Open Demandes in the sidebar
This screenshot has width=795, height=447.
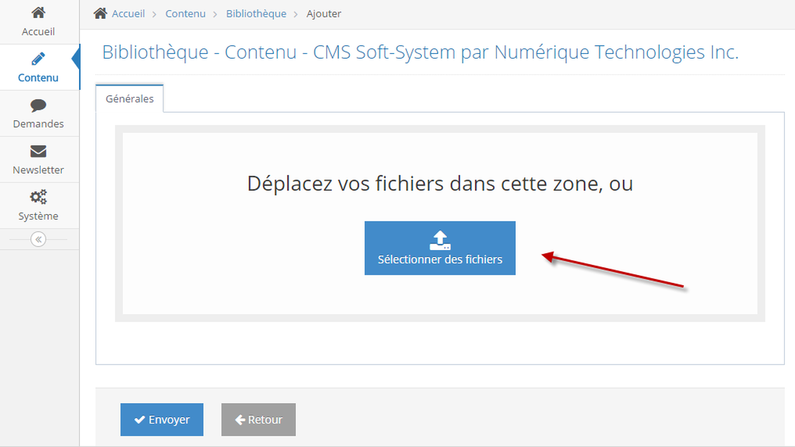(x=39, y=113)
